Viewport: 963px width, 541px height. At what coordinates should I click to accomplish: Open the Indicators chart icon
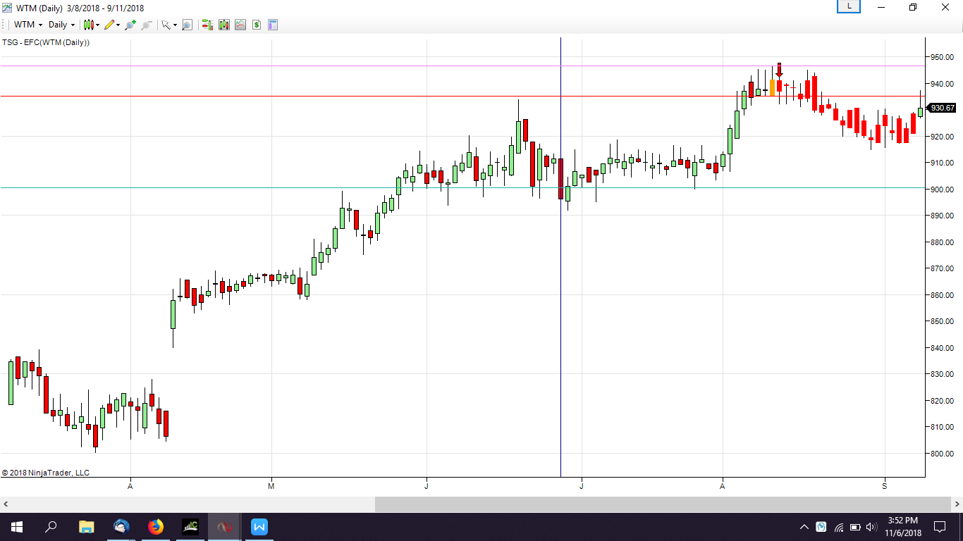pyautogui.click(x=240, y=24)
